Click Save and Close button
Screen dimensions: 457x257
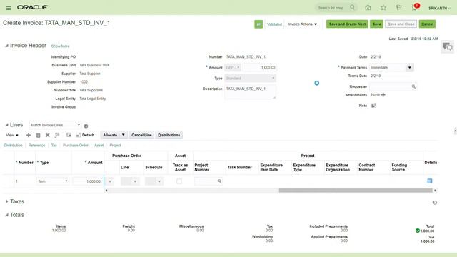point(401,24)
